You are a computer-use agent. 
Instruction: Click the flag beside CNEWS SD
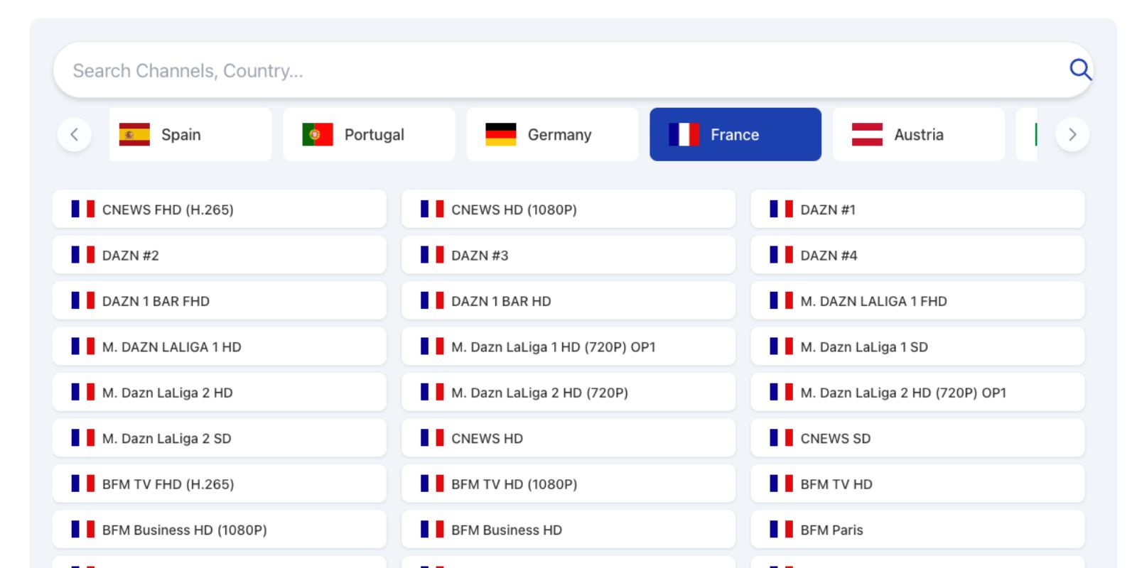coord(781,437)
